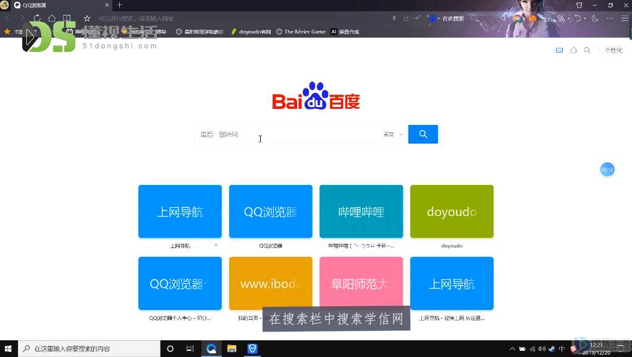The height and width of the screenshot is (357, 632).
Task: Click the magnifier icon beside 个性化
Action: point(588,50)
